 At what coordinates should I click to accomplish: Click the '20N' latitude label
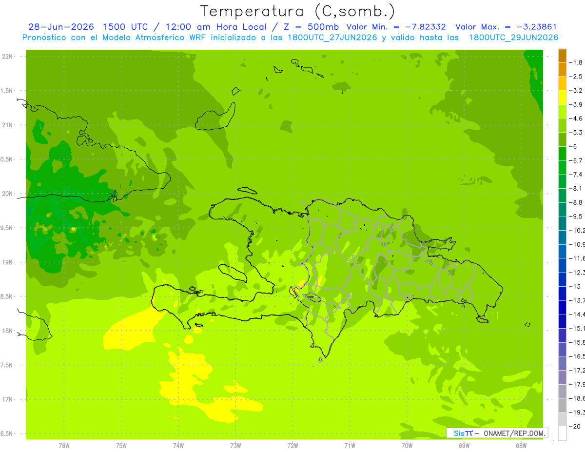(x=7, y=194)
